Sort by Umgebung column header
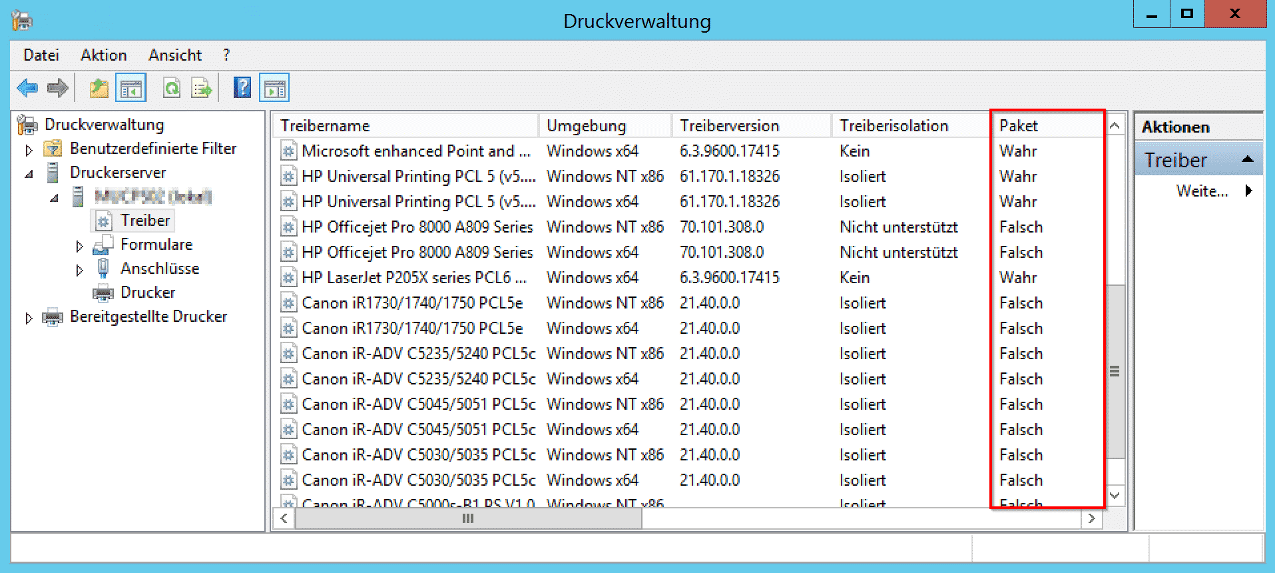The image size is (1275, 573). tap(605, 125)
